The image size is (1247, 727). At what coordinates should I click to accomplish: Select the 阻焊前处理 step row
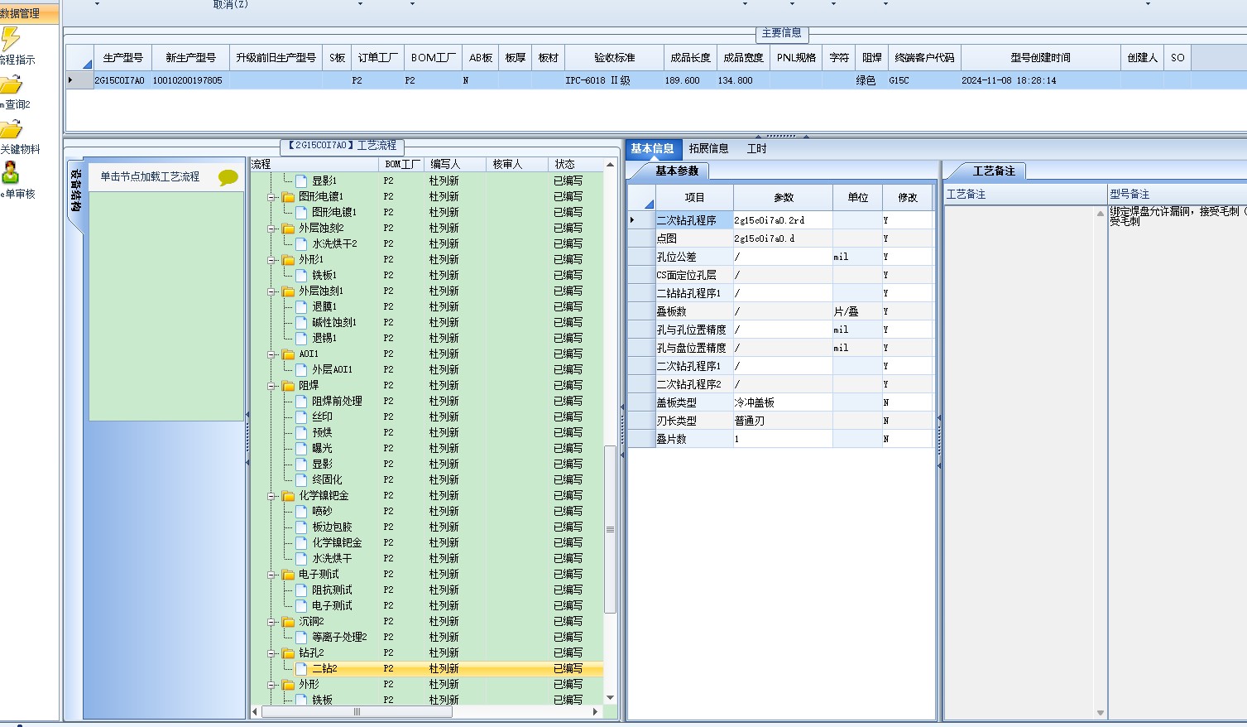[x=427, y=402]
